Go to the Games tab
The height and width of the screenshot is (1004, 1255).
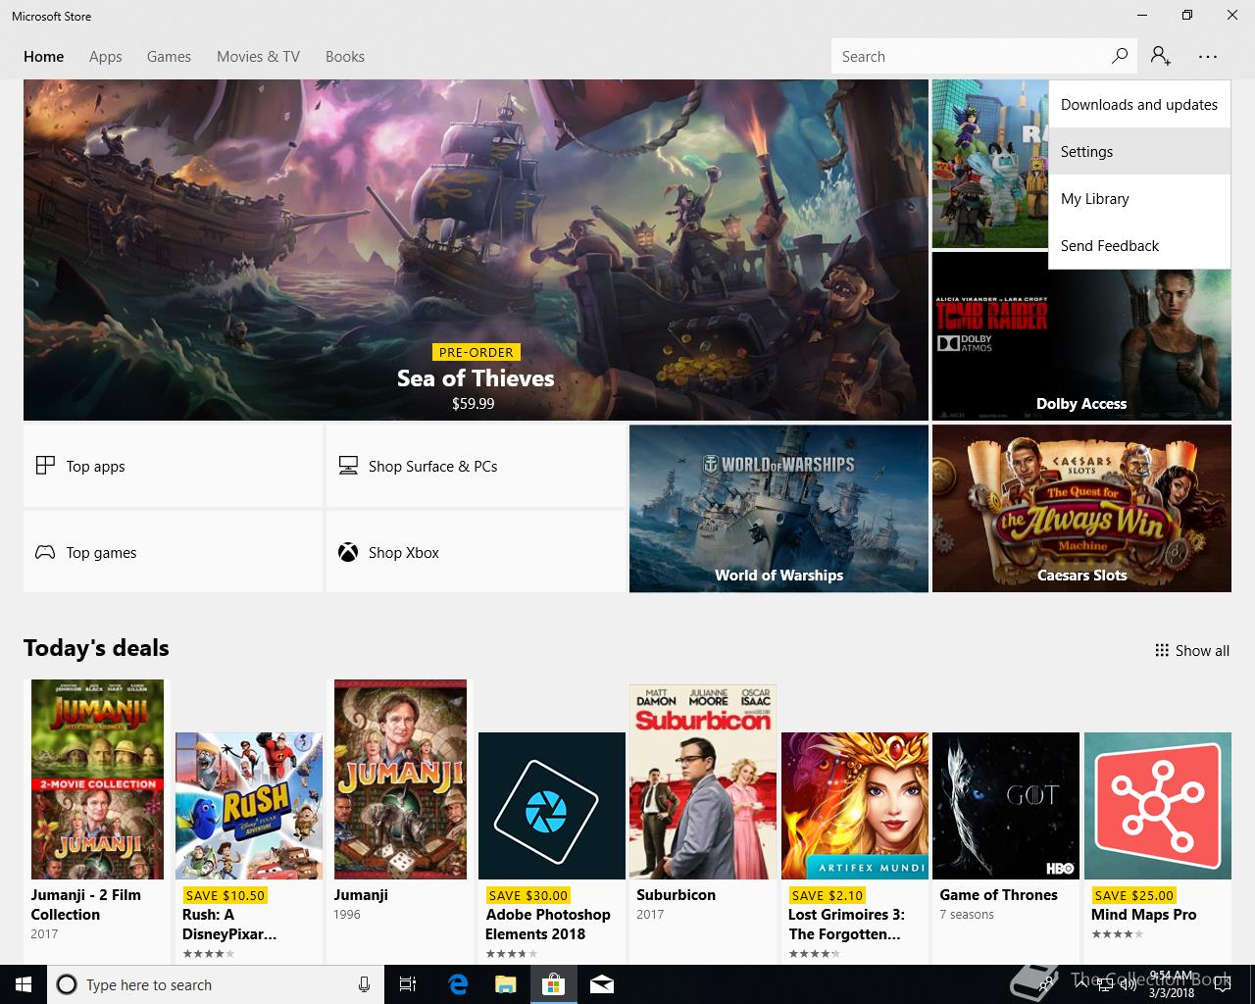click(x=169, y=57)
